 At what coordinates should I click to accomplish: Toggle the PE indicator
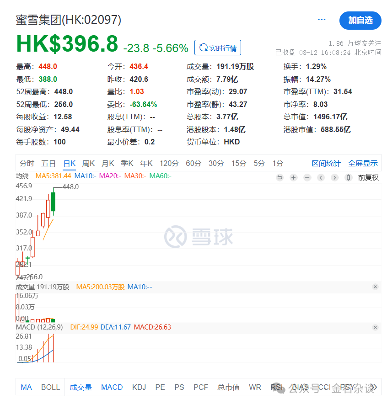(160, 387)
